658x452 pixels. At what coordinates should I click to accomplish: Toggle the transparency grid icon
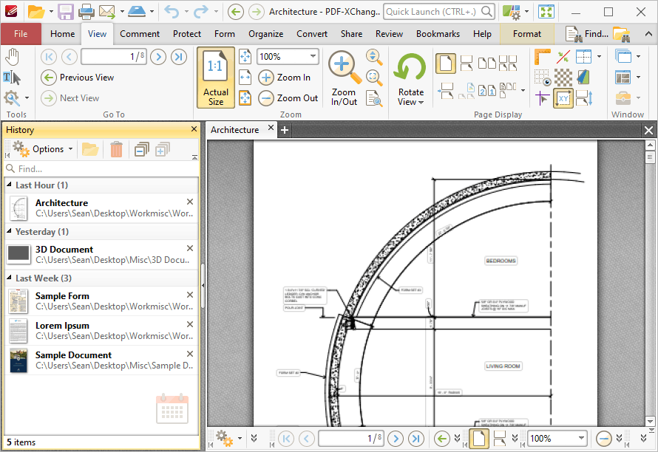[x=563, y=78]
